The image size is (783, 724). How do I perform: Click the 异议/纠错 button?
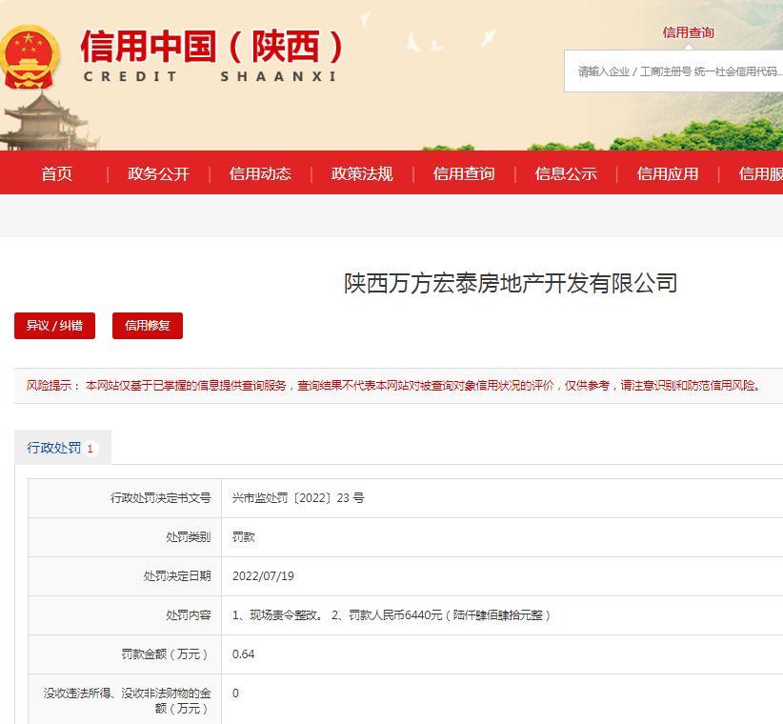[54, 326]
